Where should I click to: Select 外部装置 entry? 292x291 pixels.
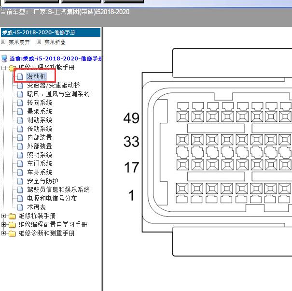click(40, 146)
